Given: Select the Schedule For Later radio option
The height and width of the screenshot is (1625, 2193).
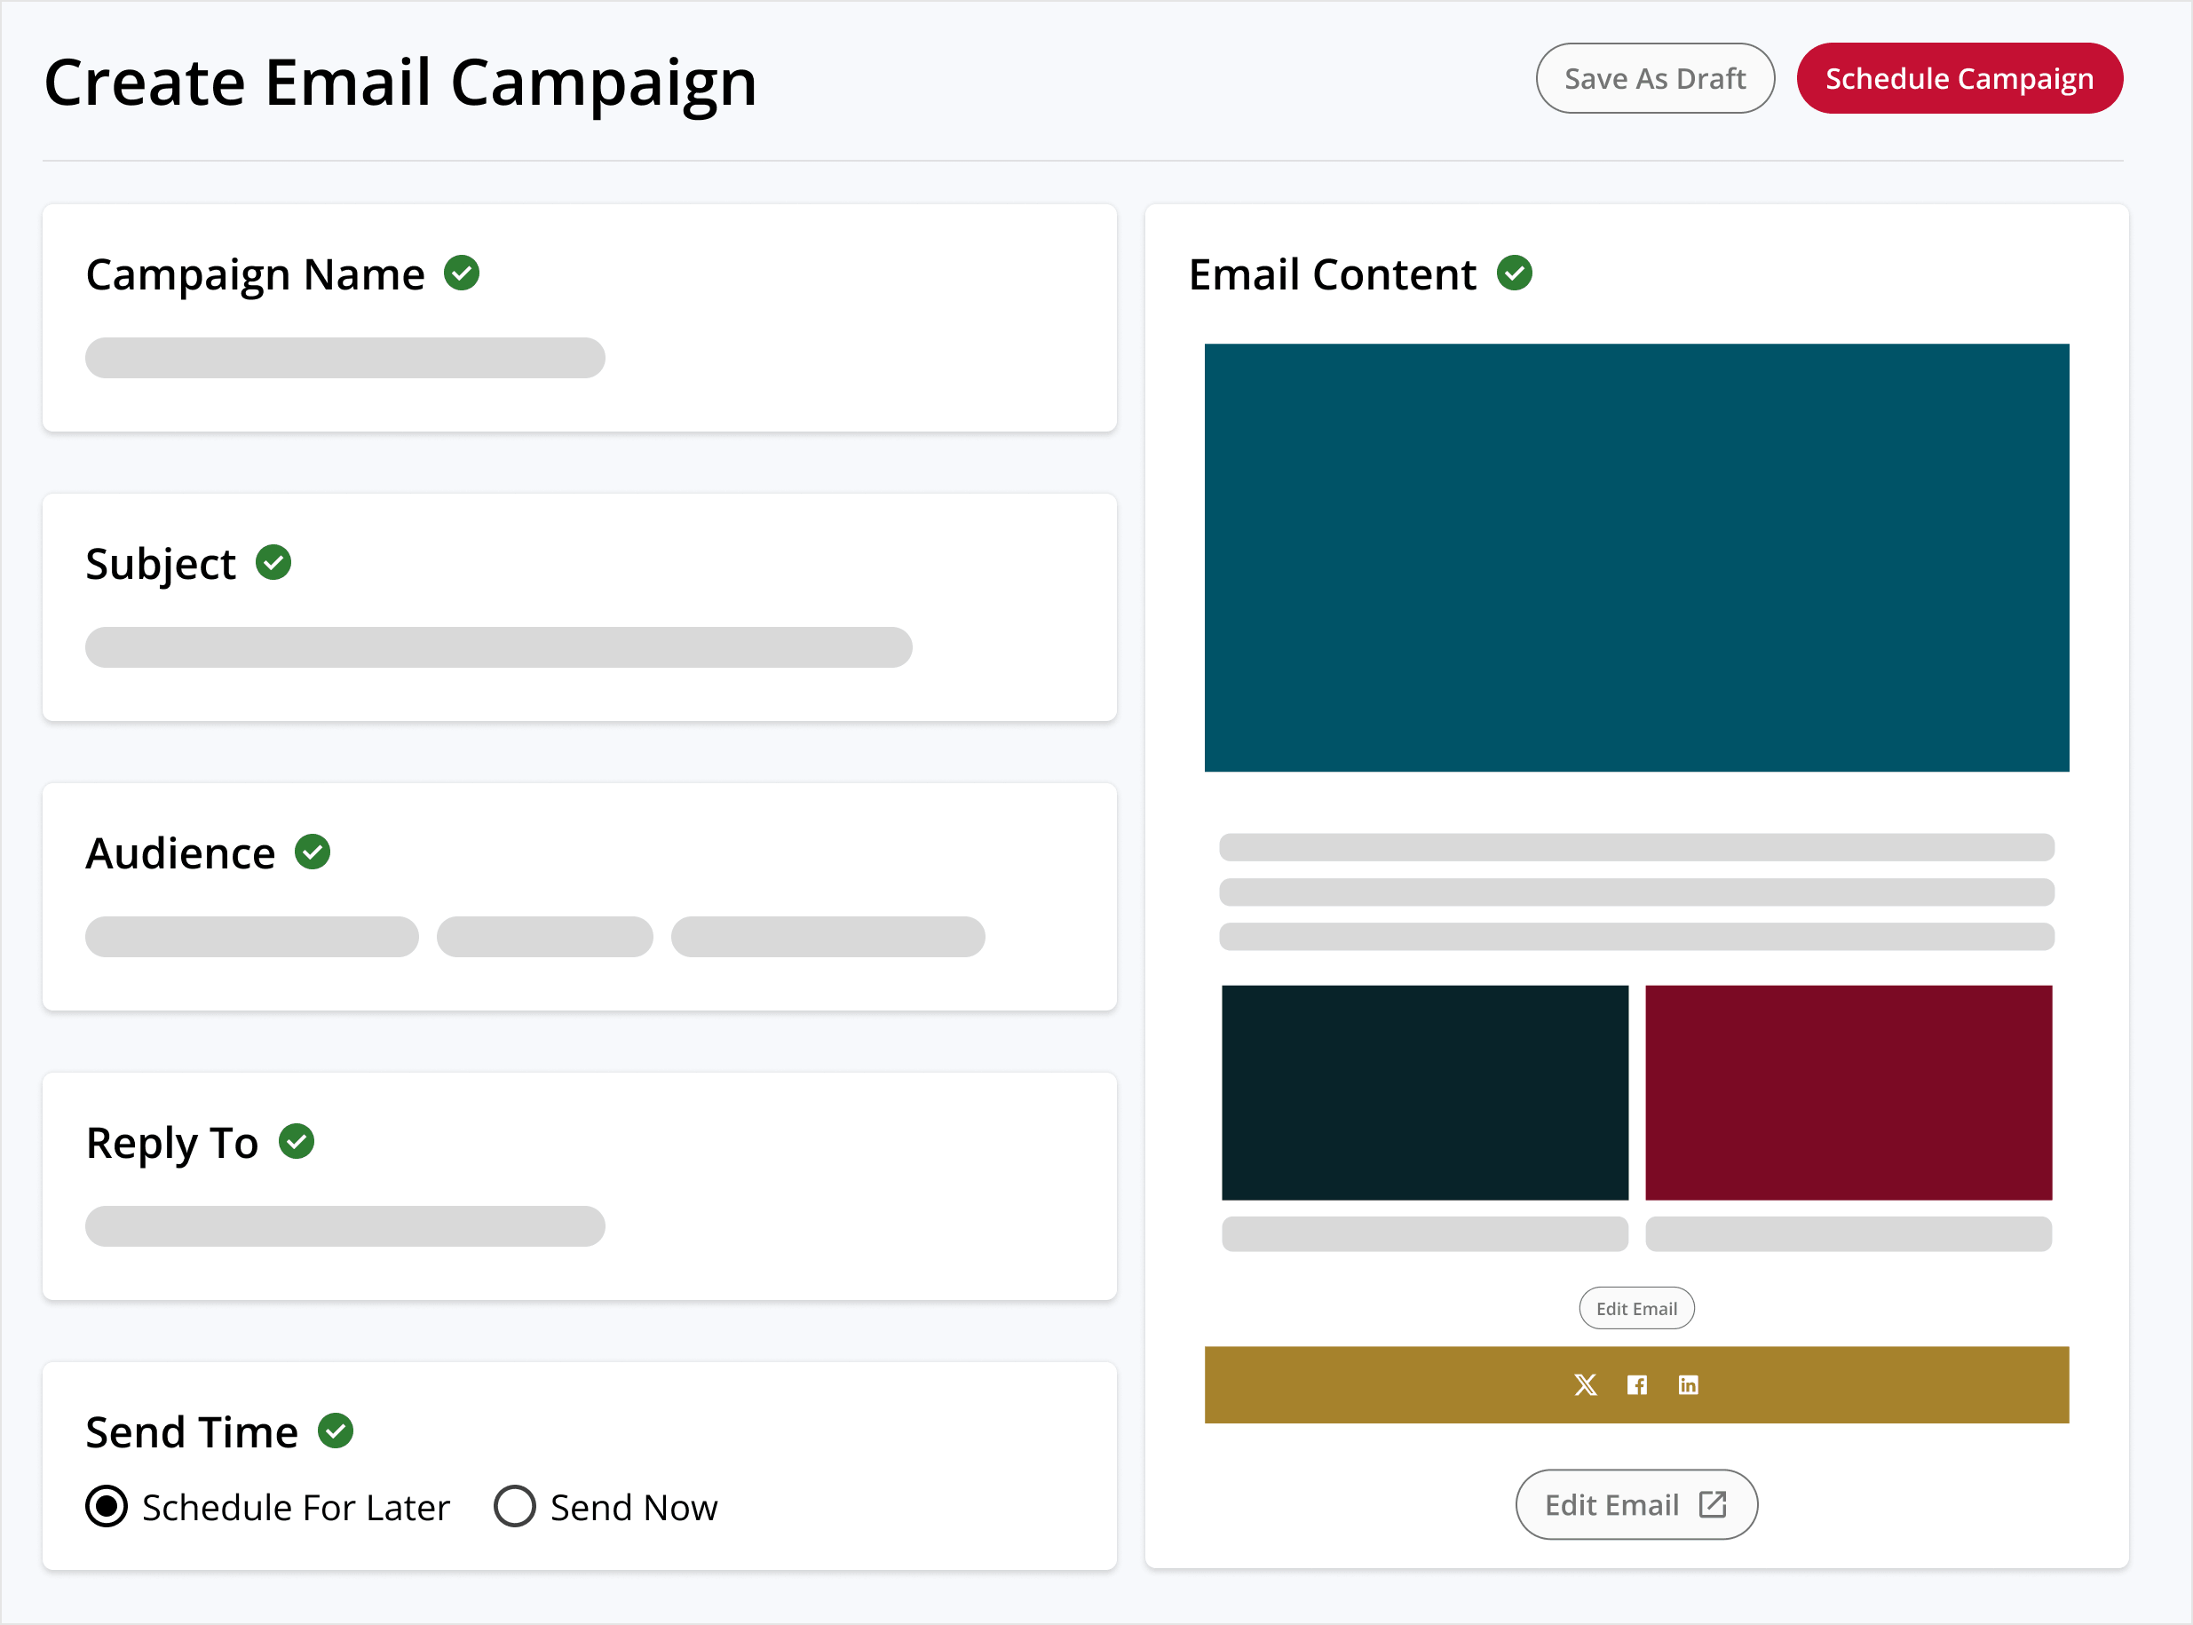Looking at the screenshot, I should coord(107,1506).
